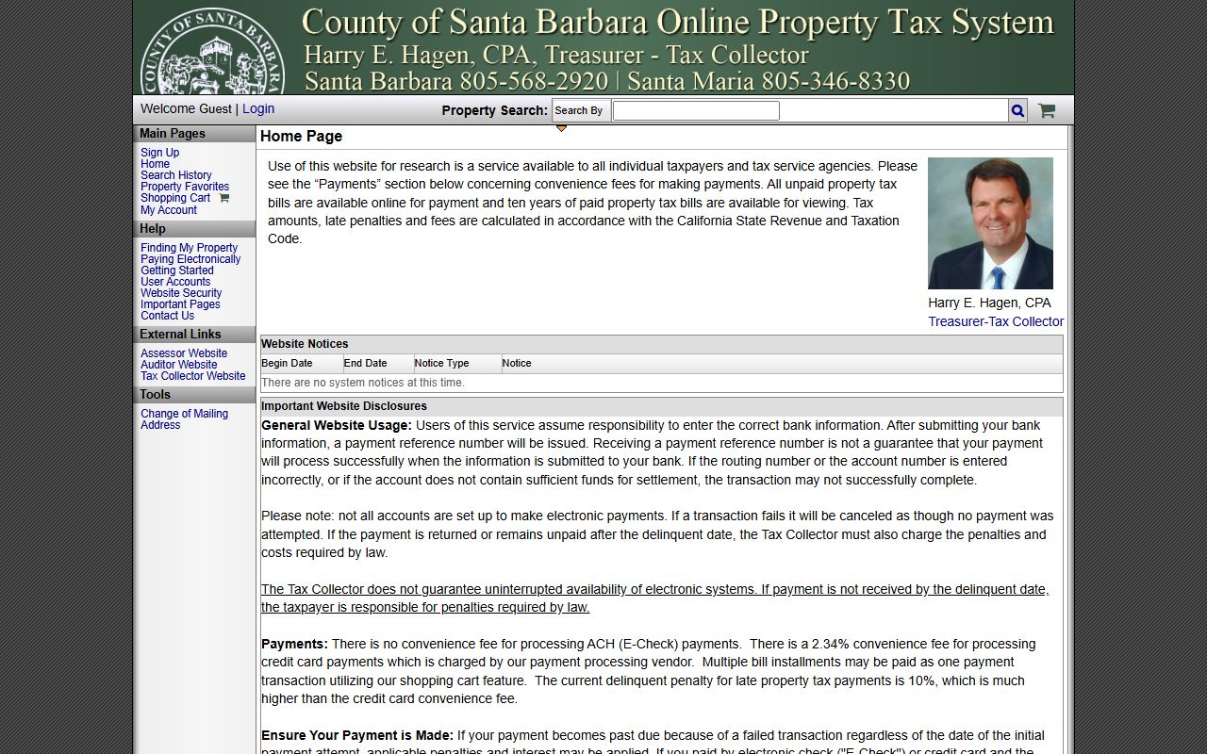Open My Account page
This screenshot has height=754, width=1207.
(169, 210)
